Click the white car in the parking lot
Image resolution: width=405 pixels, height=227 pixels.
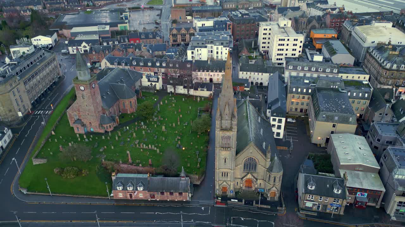pos(291,120)
